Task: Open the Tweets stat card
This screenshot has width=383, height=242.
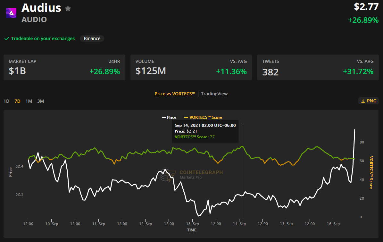Action: (x=318, y=67)
